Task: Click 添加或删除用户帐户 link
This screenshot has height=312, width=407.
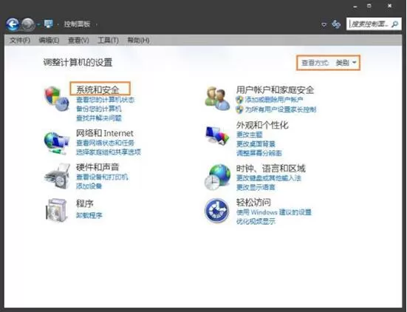Action: click(274, 100)
